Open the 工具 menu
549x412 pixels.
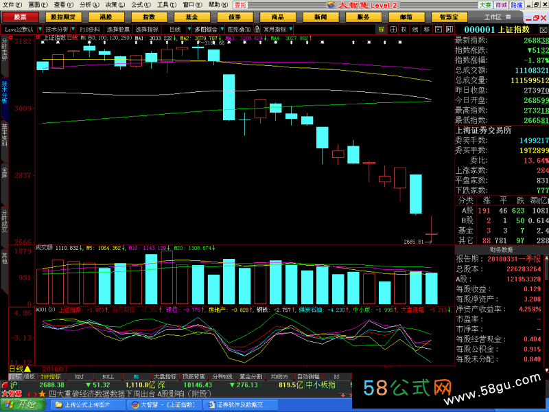click(166, 5)
